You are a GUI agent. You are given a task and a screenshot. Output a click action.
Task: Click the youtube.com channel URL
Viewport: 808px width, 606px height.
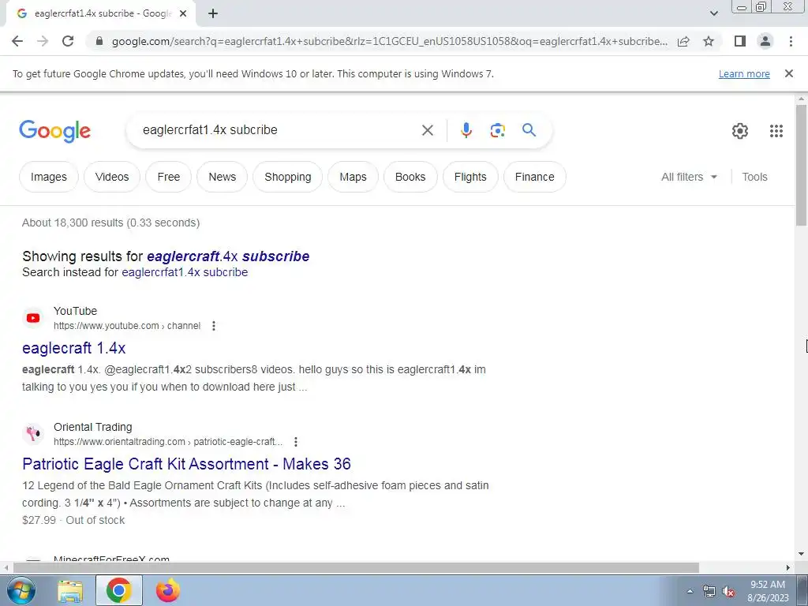coord(127,326)
